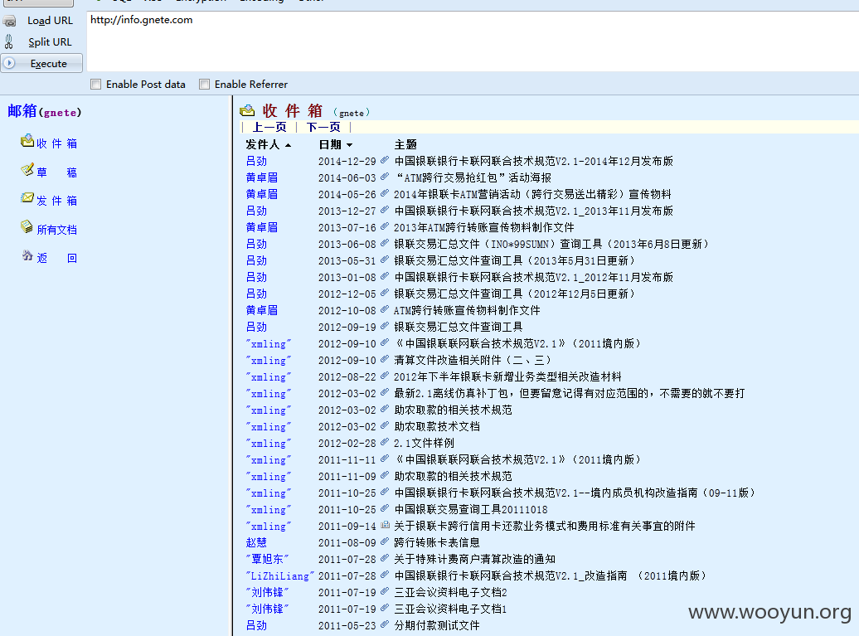Open sender "xmling" on 2012-08-22 row
This screenshot has height=636, width=859.
[269, 377]
